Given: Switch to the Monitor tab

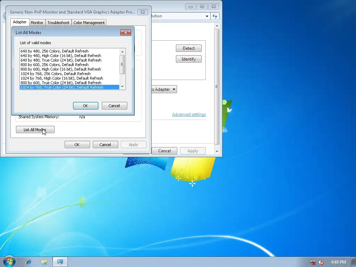Looking at the screenshot, I should [x=37, y=23].
